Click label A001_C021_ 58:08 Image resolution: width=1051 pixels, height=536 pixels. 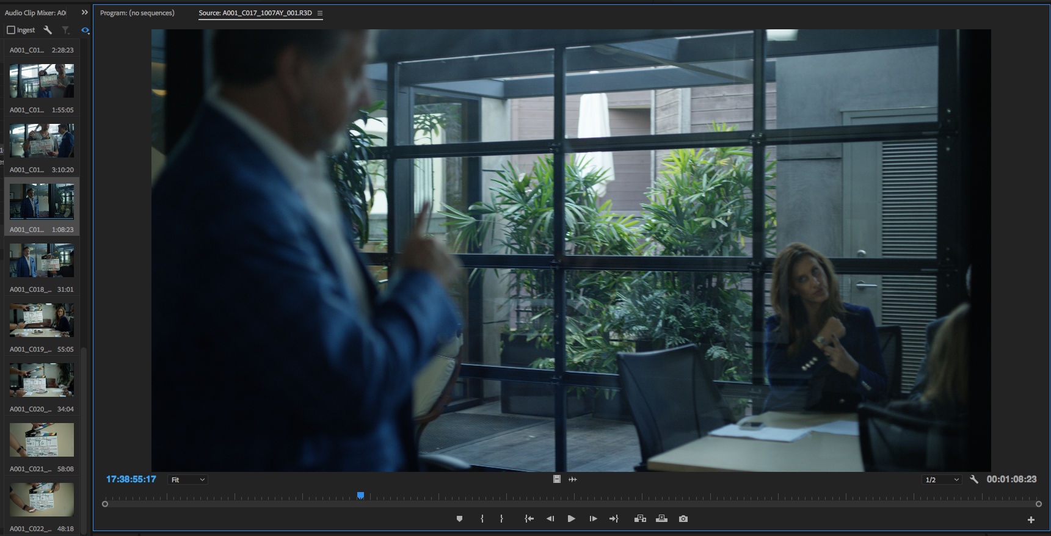[42, 469]
